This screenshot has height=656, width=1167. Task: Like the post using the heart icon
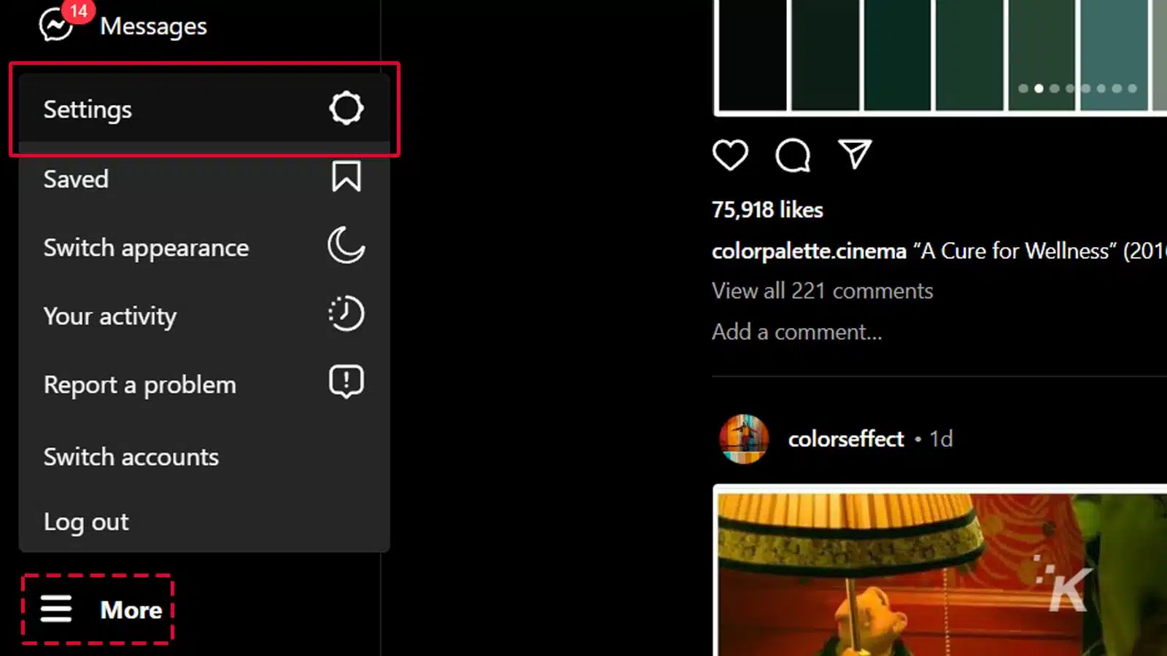coord(730,155)
